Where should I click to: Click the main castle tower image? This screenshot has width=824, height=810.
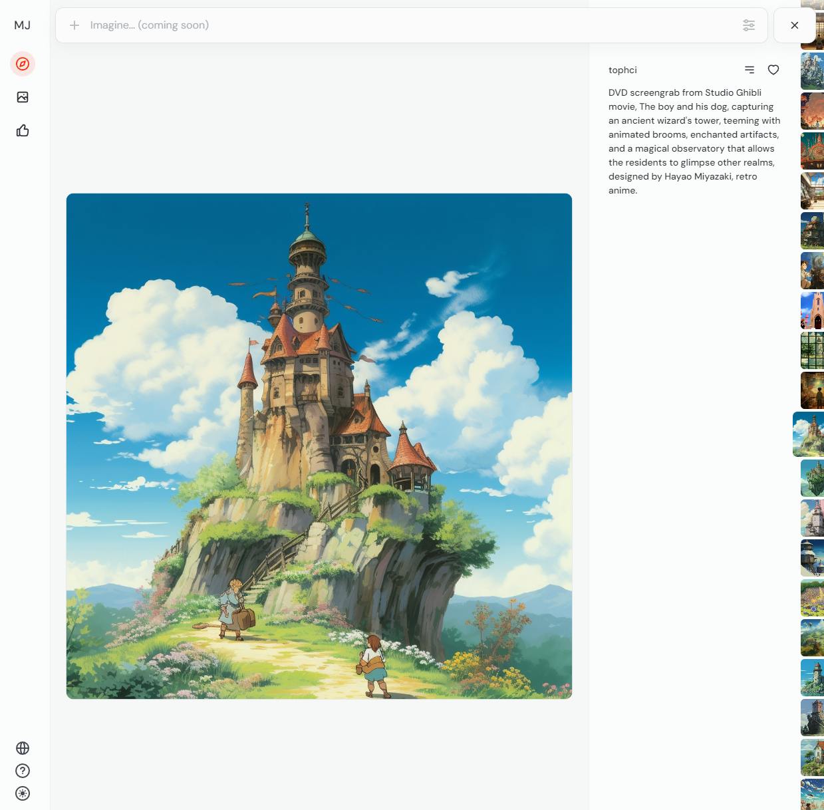(x=319, y=446)
